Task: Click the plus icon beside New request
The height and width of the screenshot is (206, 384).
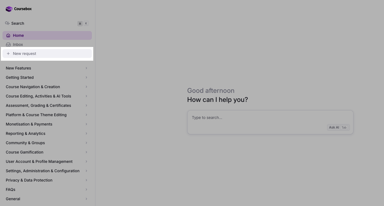Action: point(8,54)
